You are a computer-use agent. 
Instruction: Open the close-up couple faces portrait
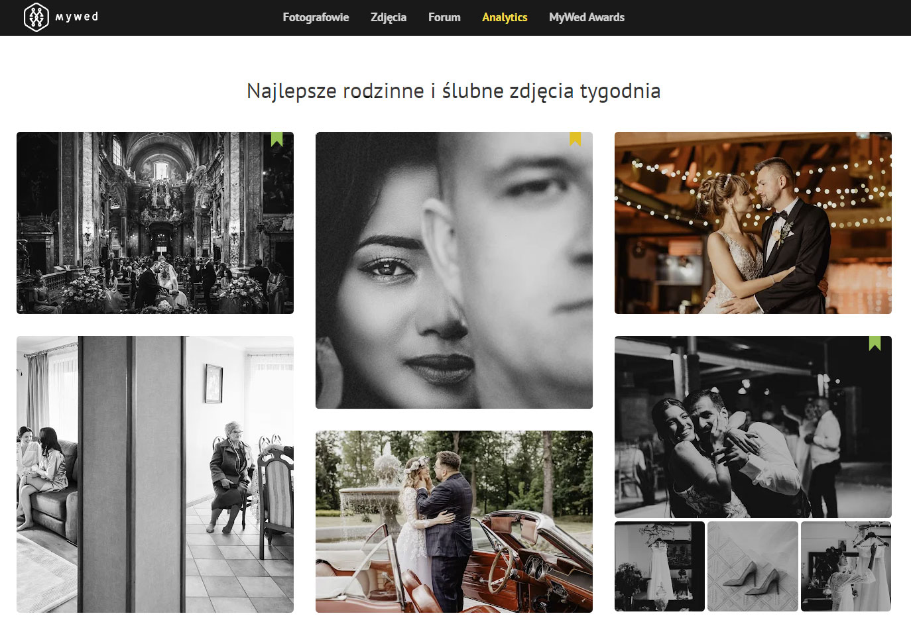(x=454, y=270)
